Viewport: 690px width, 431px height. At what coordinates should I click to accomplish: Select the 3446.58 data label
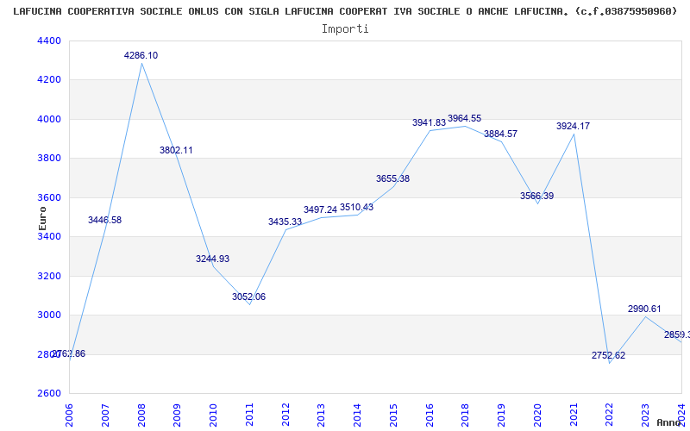pos(104,220)
